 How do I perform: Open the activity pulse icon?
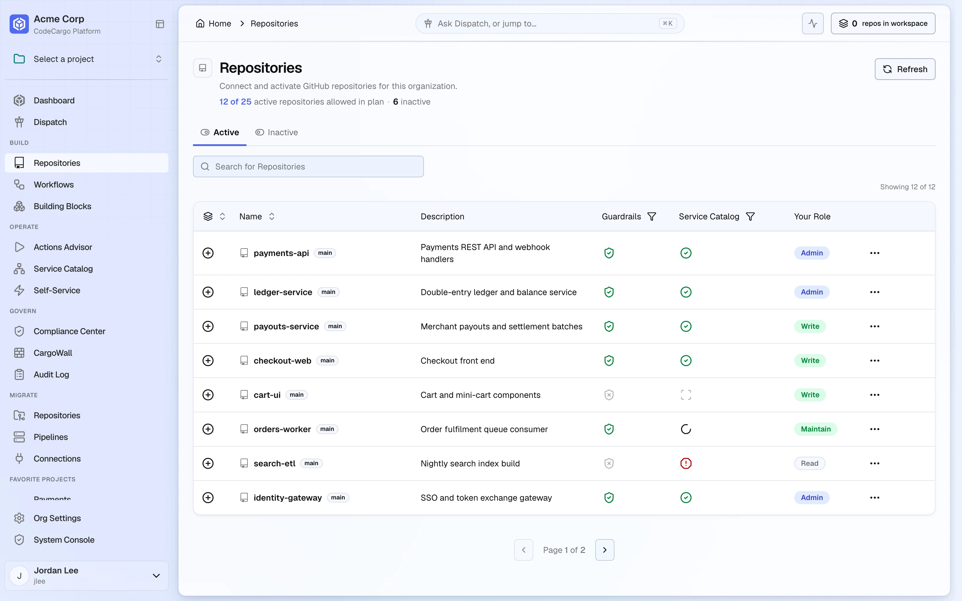(813, 23)
